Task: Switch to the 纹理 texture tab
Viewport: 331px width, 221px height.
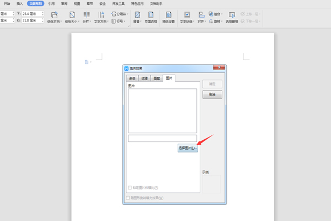Action: (144, 78)
